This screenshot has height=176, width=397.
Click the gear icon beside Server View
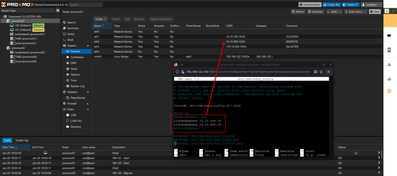58,10
